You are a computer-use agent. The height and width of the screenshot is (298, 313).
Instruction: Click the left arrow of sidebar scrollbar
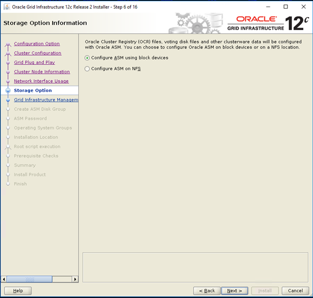coord(4,279)
